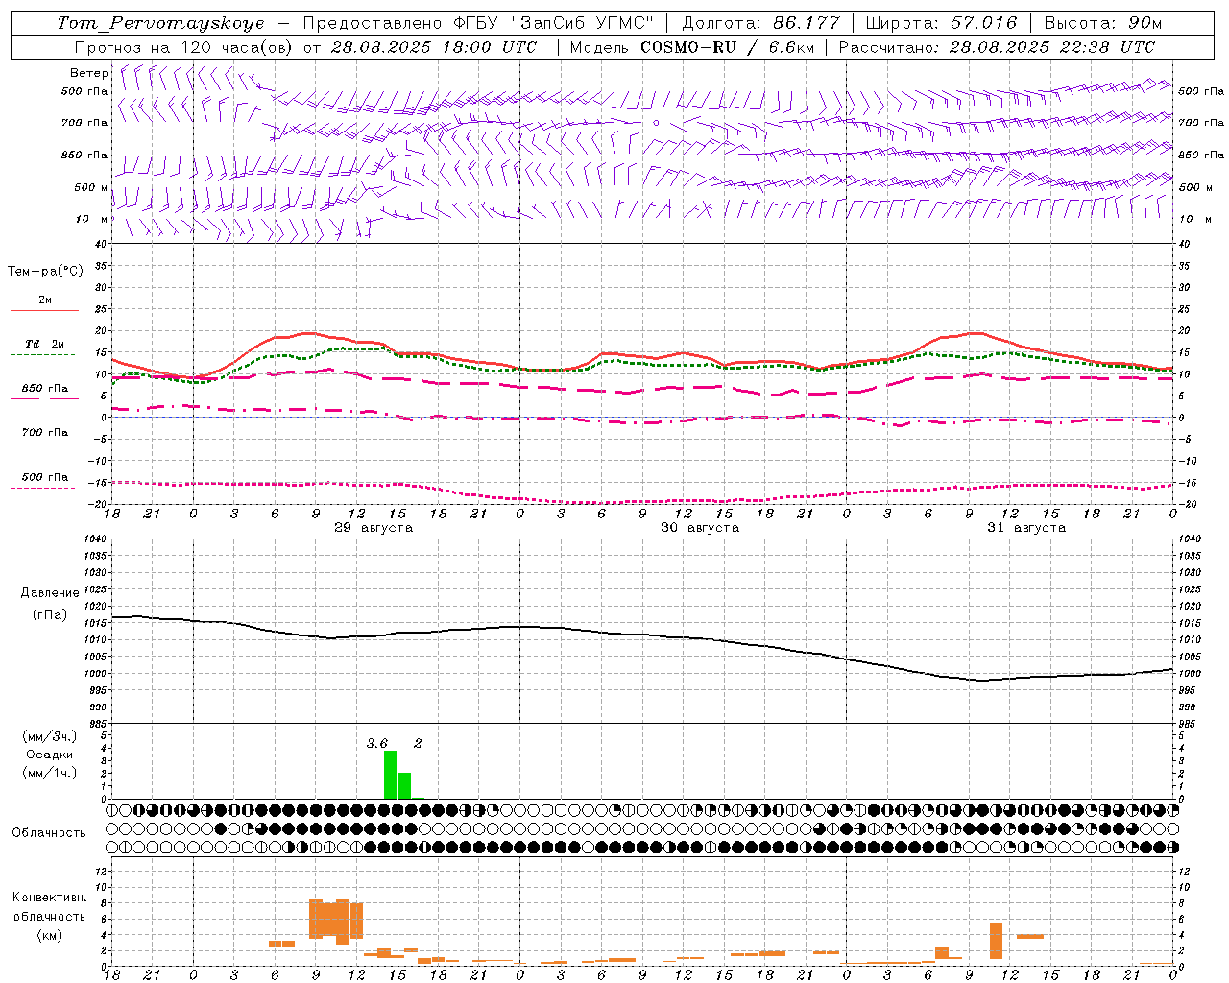
Task: Click the Осадки panel label
Action: [x=50, y=755]
